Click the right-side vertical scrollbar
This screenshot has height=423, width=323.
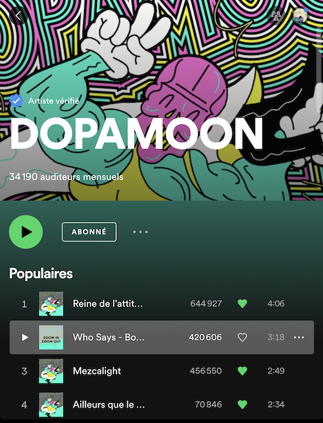(320, 70)
